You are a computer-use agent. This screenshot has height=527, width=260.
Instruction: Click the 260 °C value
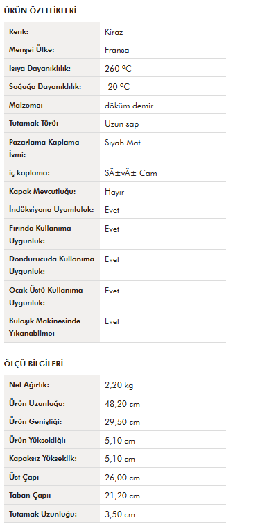click(118, 69)
